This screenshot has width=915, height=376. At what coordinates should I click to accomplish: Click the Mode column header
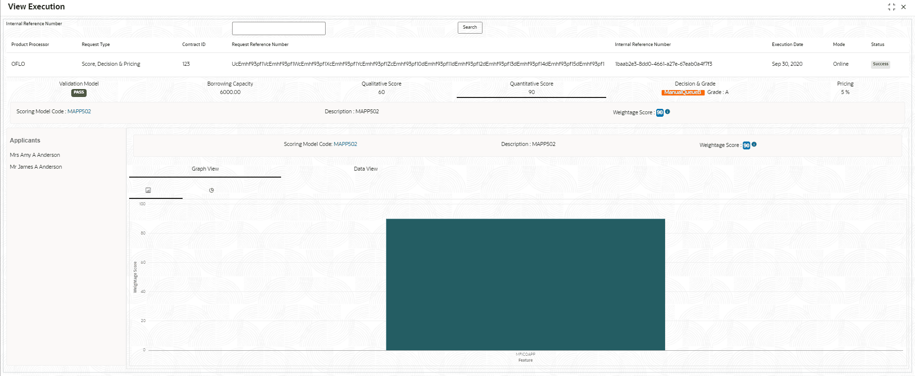[839, 45]
